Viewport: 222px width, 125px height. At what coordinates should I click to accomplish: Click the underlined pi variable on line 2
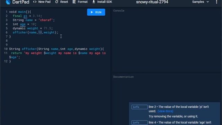coord(25,16)
